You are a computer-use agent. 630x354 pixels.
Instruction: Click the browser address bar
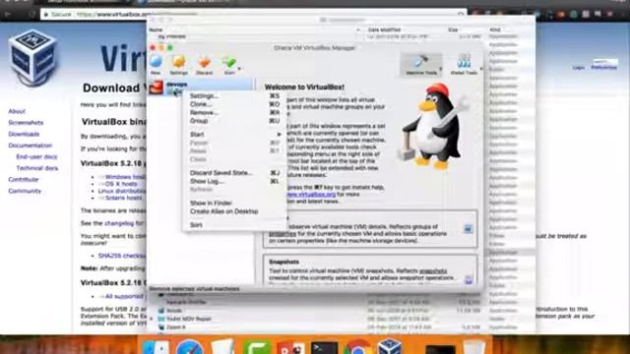253,14
